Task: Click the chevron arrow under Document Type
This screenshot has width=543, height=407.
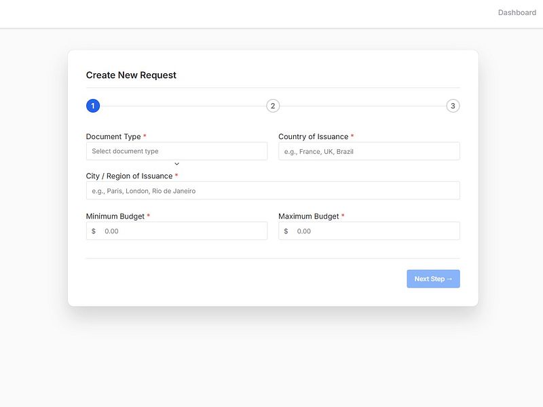Action: (x=176, y=163)
